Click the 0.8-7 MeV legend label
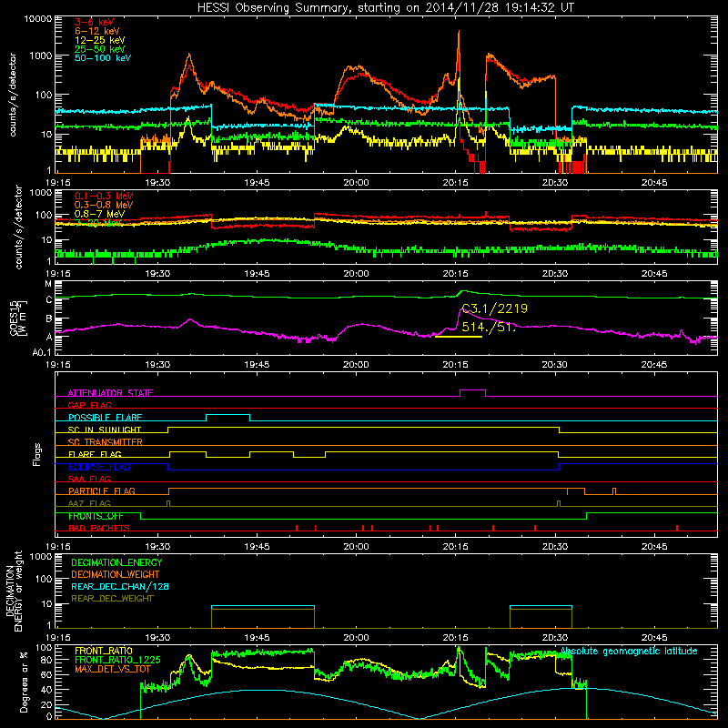 (99, 214)
